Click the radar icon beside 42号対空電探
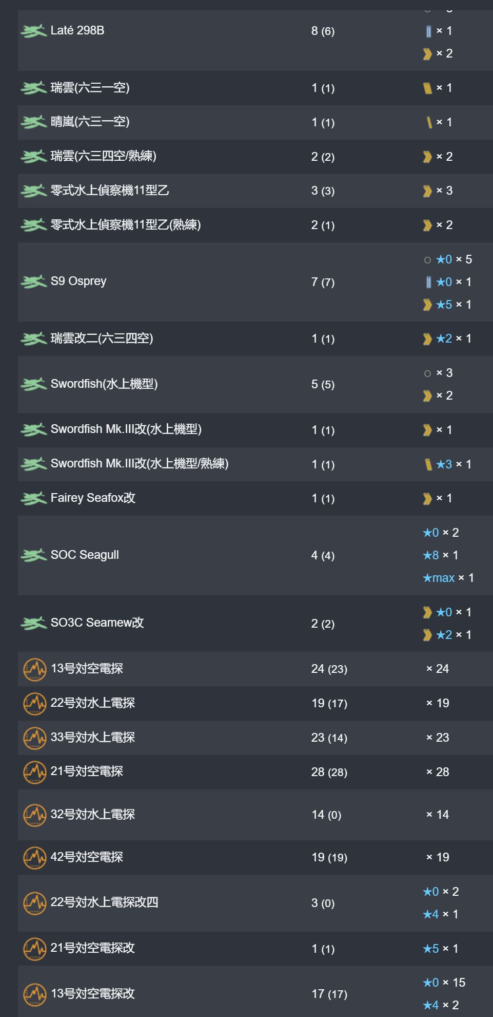The image size is (493, 1017). 35,857
